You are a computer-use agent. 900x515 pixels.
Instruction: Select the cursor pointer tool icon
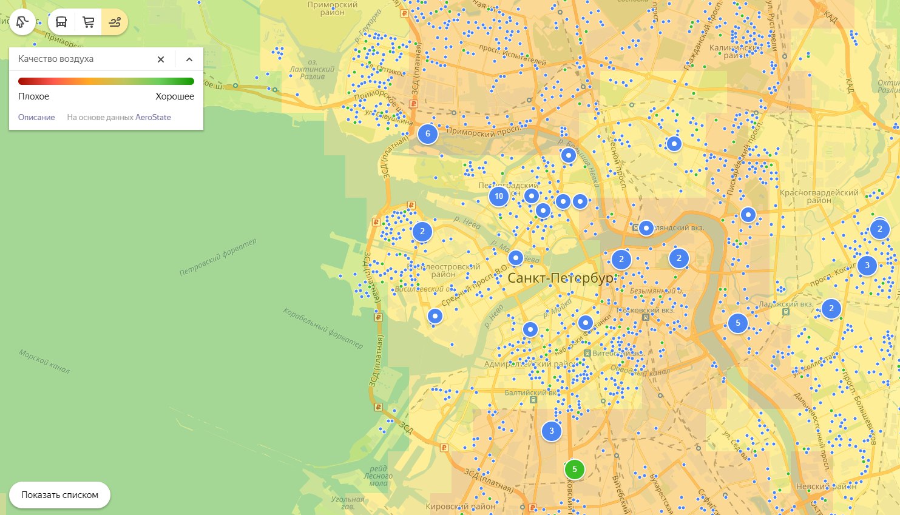(x=22, y=22)
